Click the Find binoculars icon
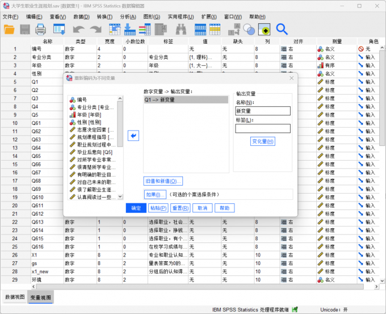 (x=181, y=30)
